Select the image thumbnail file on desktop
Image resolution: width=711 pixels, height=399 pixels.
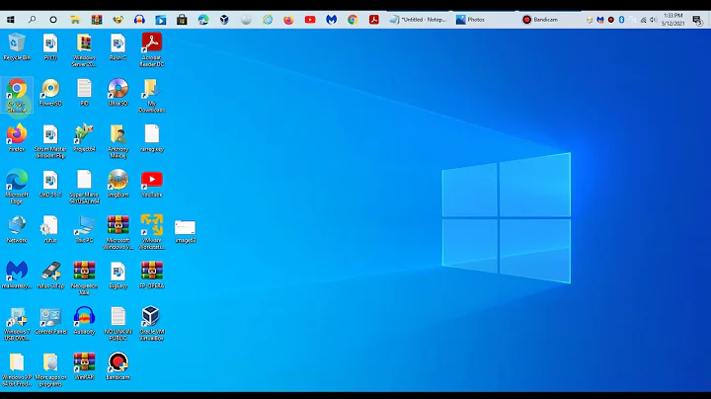pos(185,231)
